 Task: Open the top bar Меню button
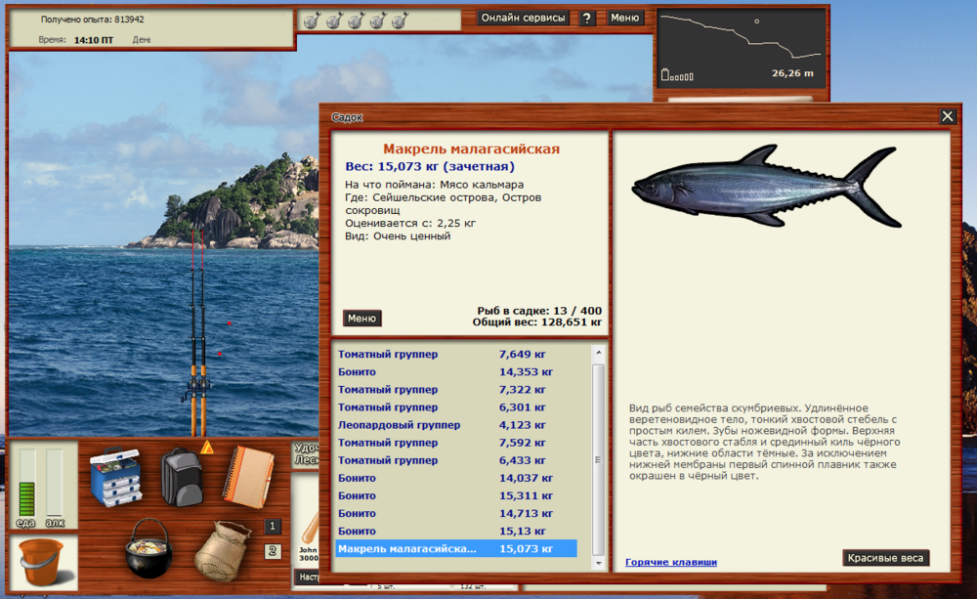[x=625, y=18]
